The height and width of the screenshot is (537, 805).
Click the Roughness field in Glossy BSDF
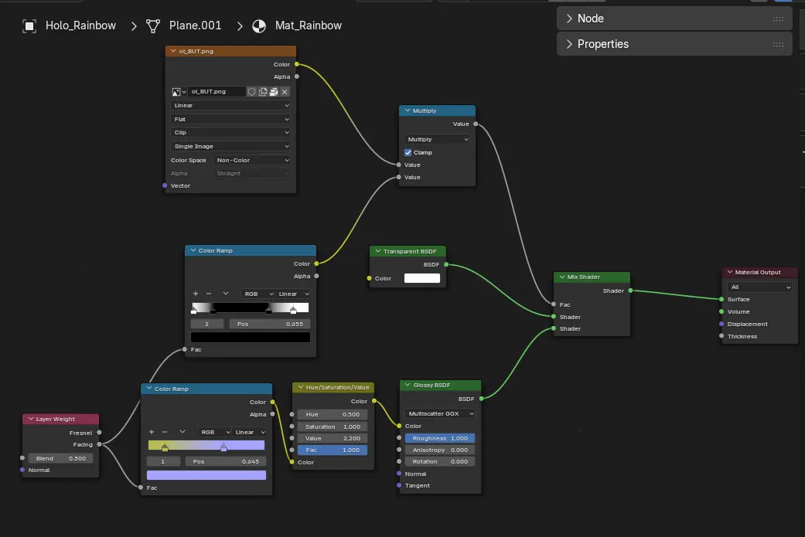(440, 438)
